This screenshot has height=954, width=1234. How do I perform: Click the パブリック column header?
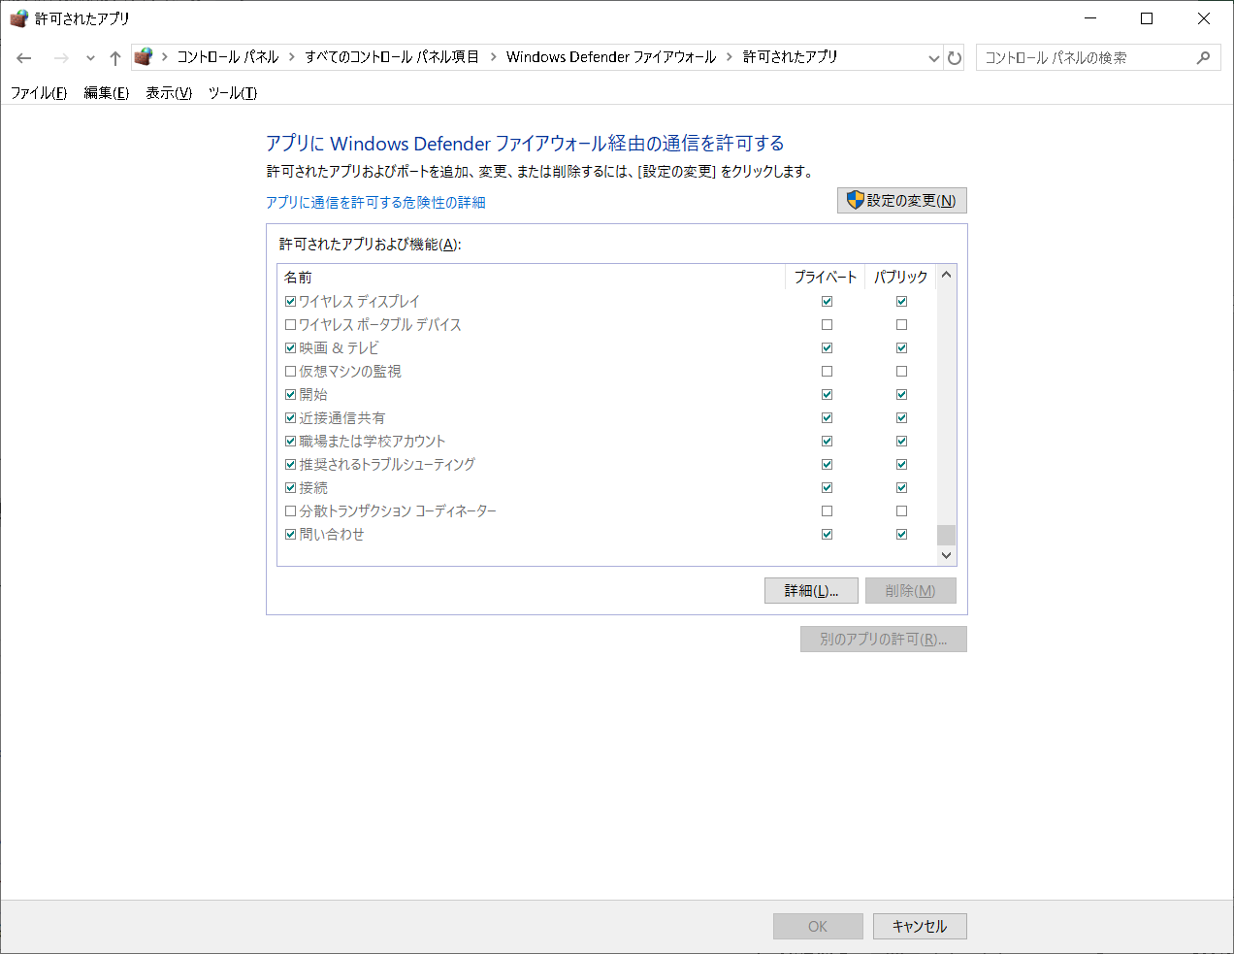900,277
